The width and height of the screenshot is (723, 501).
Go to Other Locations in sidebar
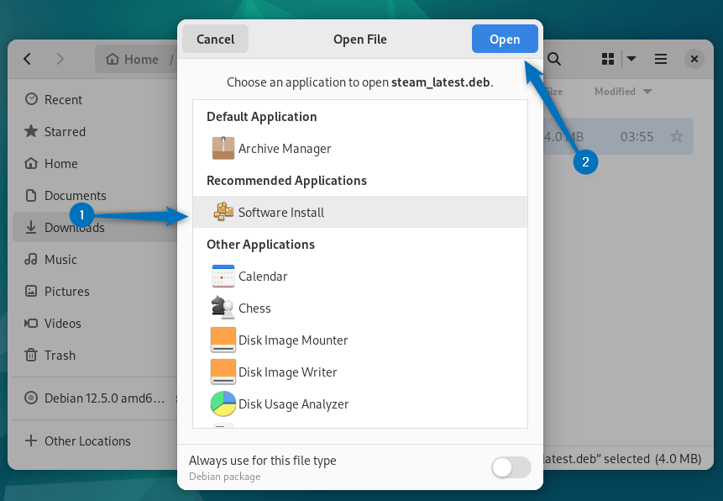(x=87, y=441)
